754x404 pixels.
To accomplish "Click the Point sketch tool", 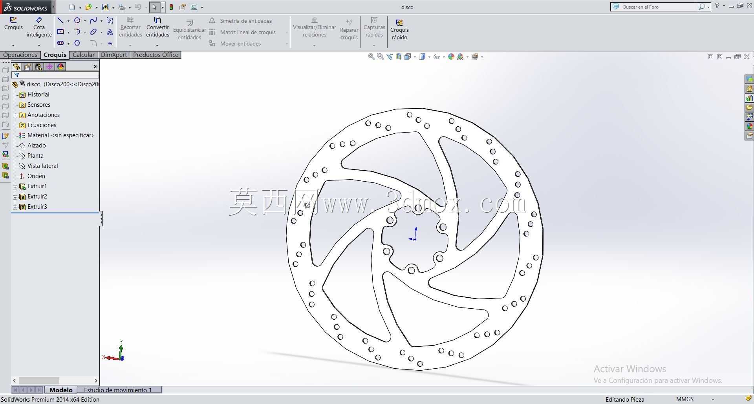I will tap(110, 43).
